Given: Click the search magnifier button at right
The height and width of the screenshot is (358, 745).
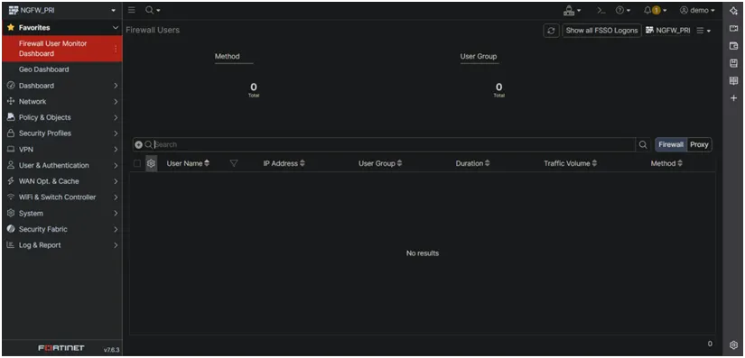Looking at the screenshot, I should (643, 144).
